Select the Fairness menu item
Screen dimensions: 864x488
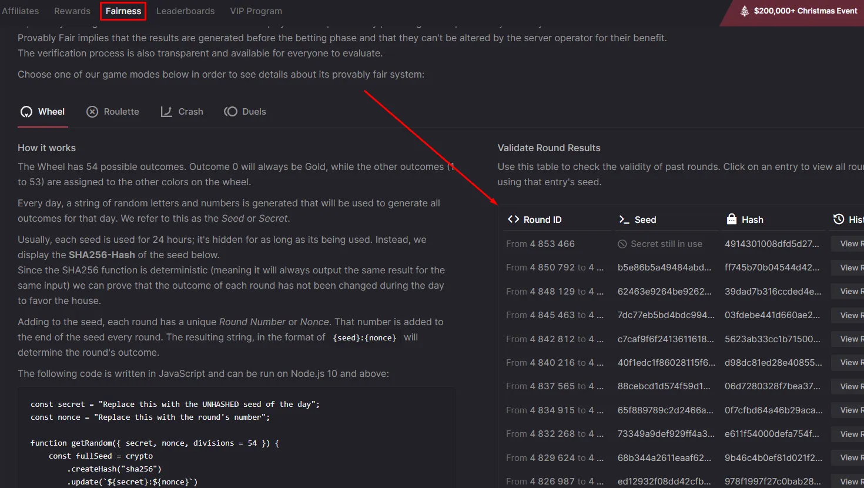point(123,11)
